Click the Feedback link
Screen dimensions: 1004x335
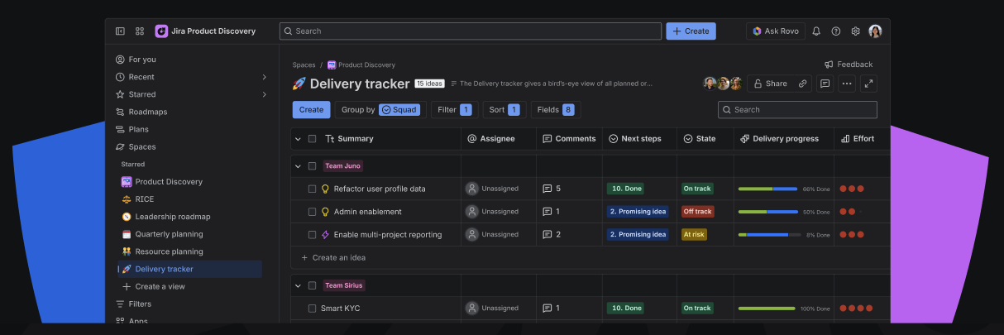pos(849,65)
